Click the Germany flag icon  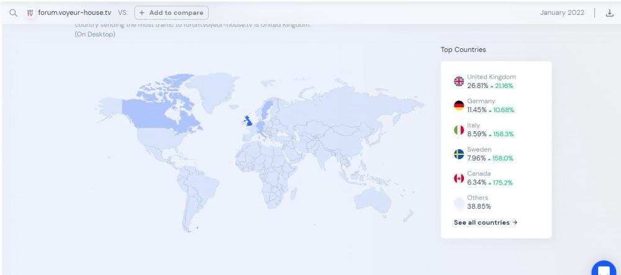(459, 105)
